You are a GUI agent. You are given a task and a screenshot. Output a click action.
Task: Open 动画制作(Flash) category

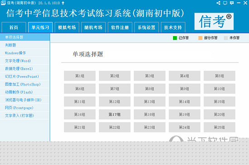click(25, 92)
